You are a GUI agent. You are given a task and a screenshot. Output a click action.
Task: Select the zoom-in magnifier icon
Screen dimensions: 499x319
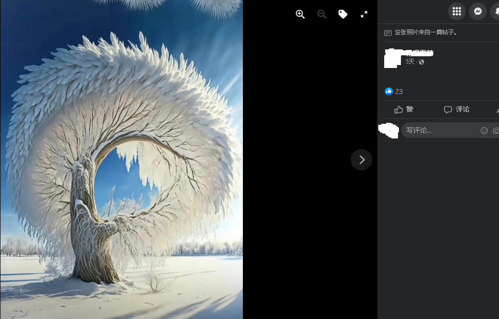pyautogui.click(x=300, y=14)
